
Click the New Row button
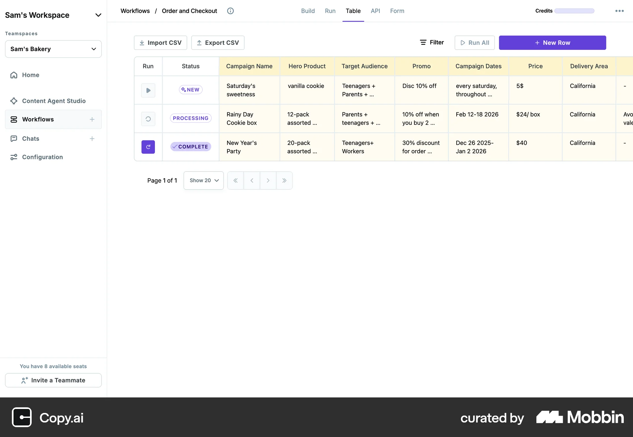(553, 43)
